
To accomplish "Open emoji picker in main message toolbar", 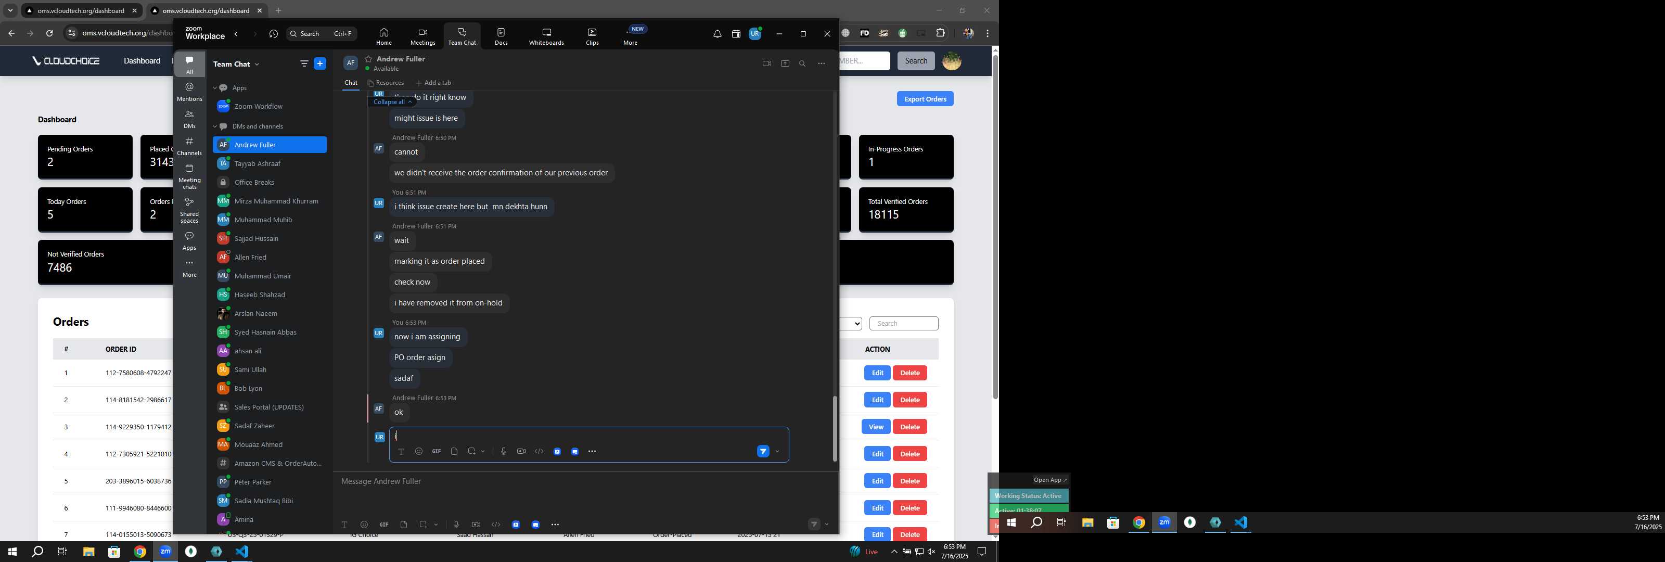I will click(x=364, y=525).
